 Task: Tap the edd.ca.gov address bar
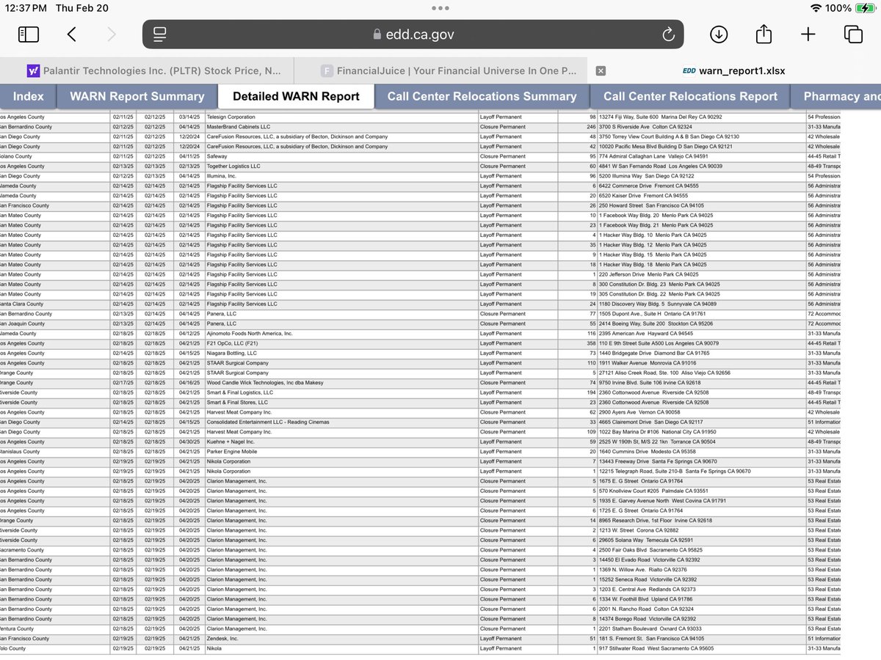point(413,34)
